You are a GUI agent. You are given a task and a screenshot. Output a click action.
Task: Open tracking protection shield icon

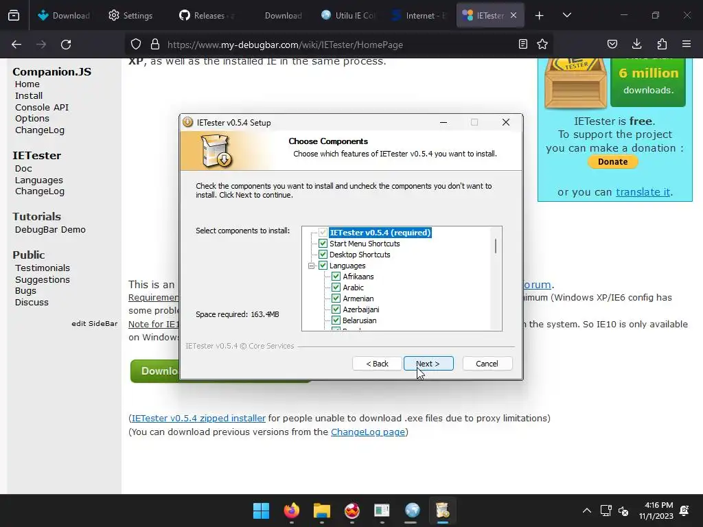pyautogui.click(x=136, y=45)
